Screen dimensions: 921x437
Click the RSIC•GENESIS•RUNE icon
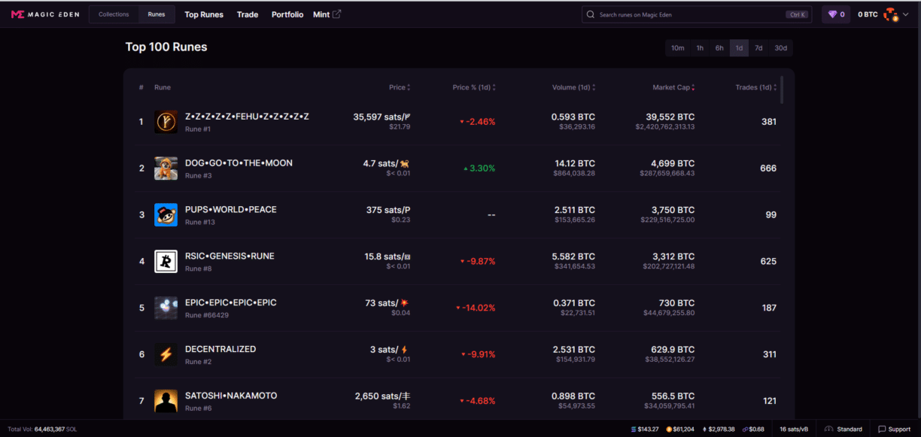(x=166, y=262)
